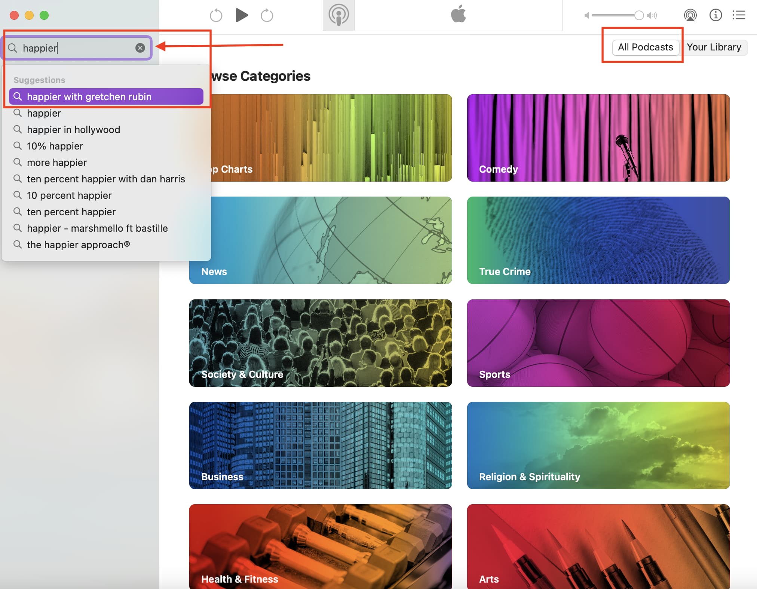Click the skip forward playback button

(267, 15)
